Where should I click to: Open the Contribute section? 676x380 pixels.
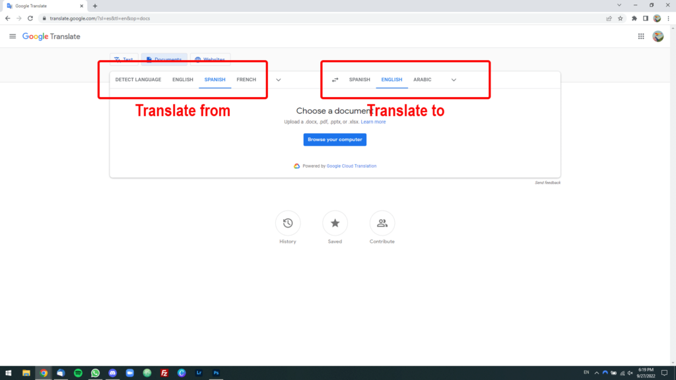[382, 223]
